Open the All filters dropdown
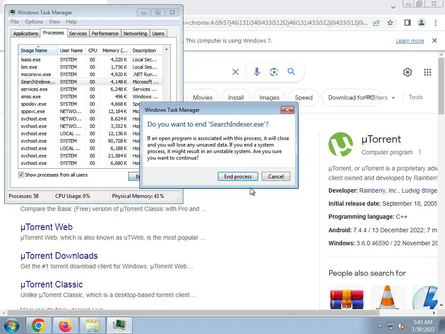This screenshot has width=445, height=334. click(380, 97)
